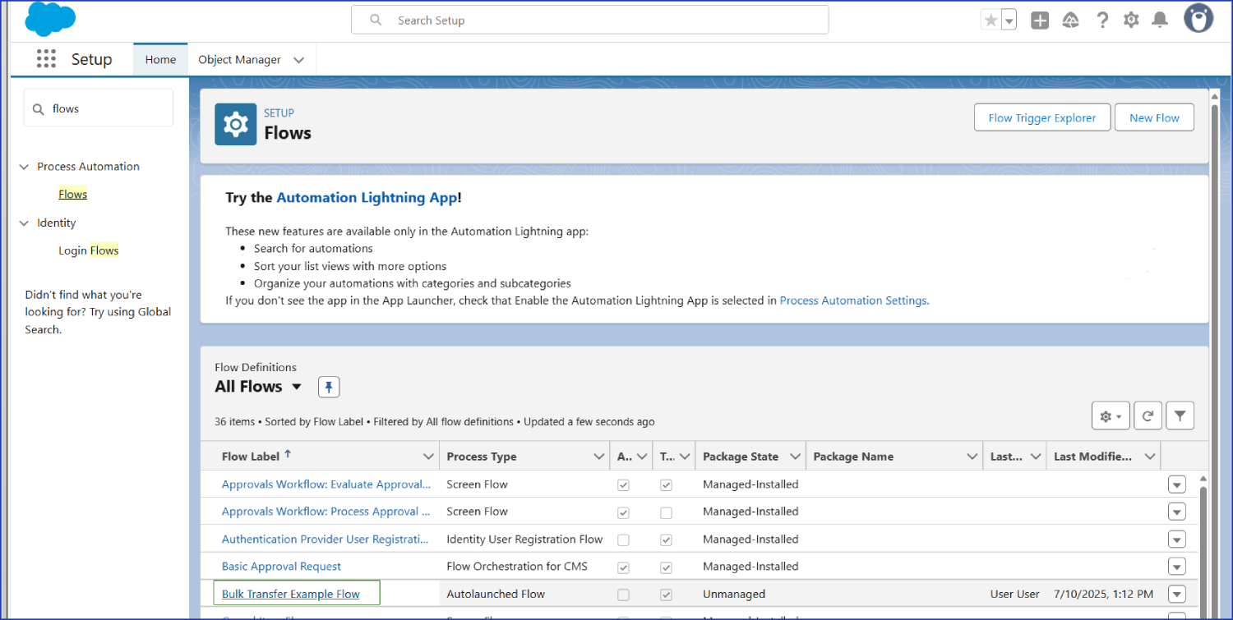This screenshot has width=1233, height=620.
Task: Open the Notifications bell
Action: point(1160,21)
